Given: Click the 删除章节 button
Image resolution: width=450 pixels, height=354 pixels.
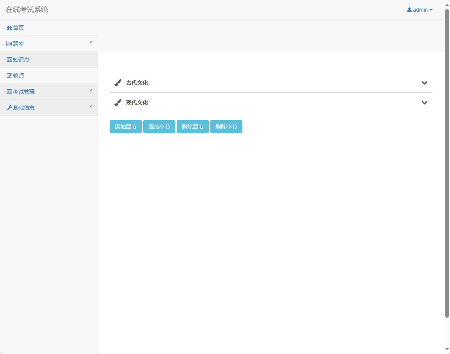Looking at the screenshot, I should [193, 127].
